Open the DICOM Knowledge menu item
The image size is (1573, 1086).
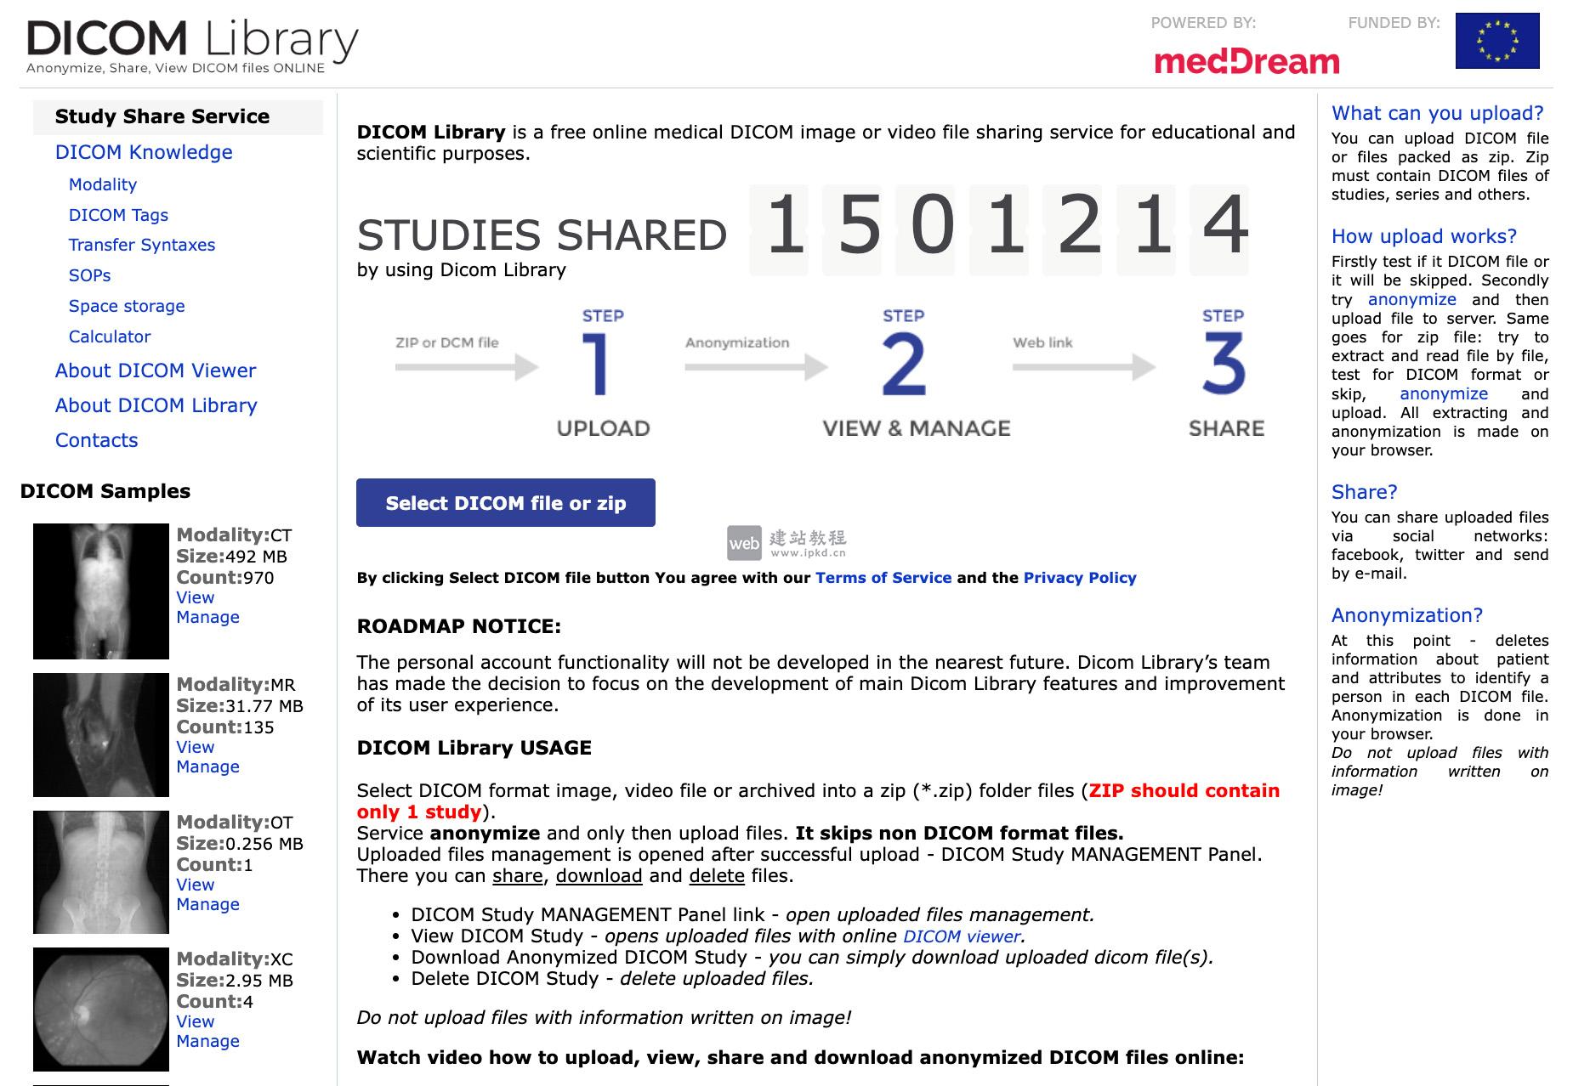(144, 152)
